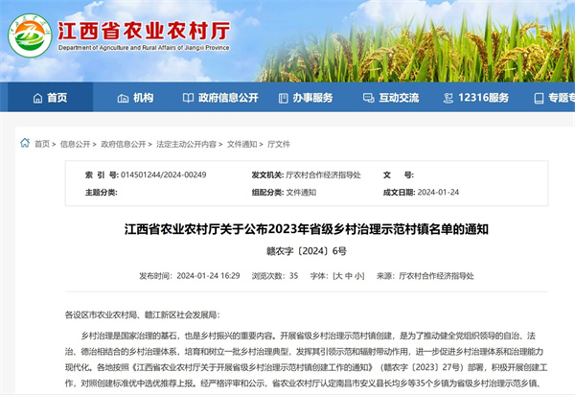
Task: Click the 互动交流 chat icon
Action: tap(369, 98)
